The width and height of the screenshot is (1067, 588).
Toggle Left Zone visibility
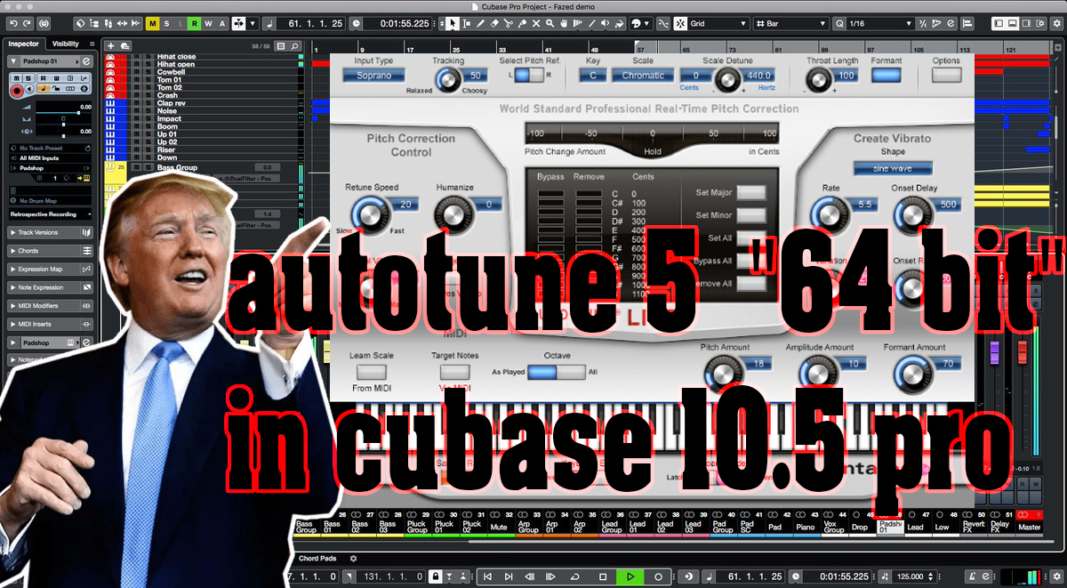click(x=999, y=23)
